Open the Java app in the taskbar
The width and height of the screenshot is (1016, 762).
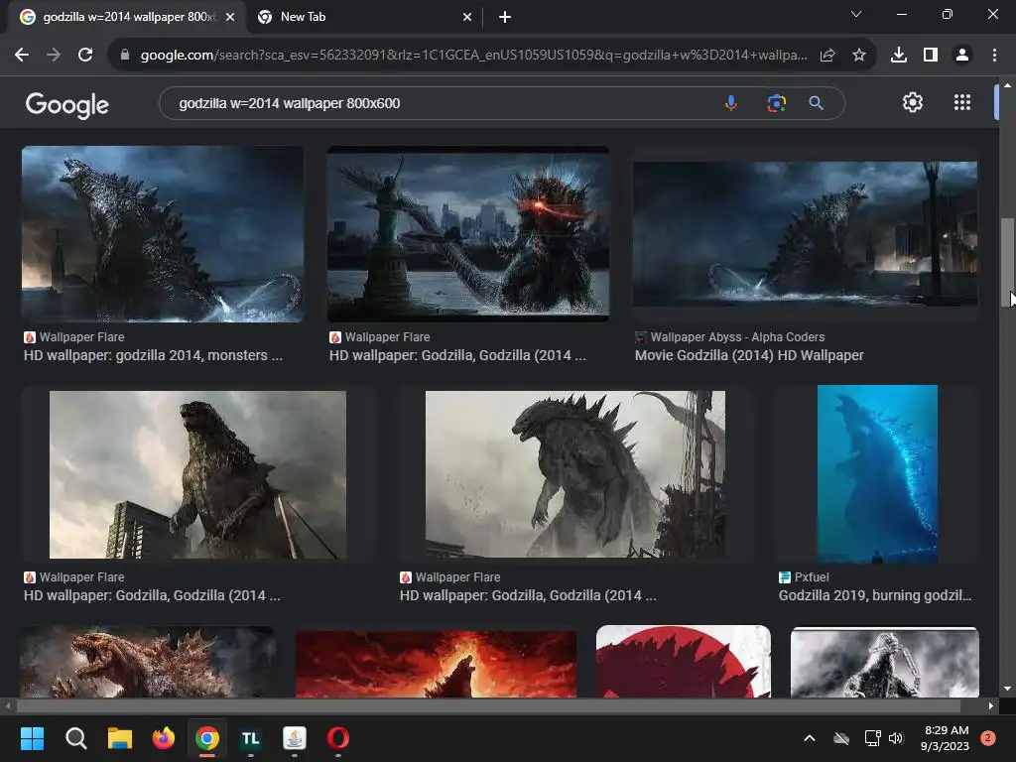(x=295, y=738)
